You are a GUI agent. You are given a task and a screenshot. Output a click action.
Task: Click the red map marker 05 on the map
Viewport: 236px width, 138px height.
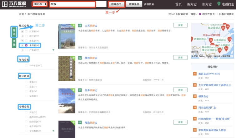[220, 49]
